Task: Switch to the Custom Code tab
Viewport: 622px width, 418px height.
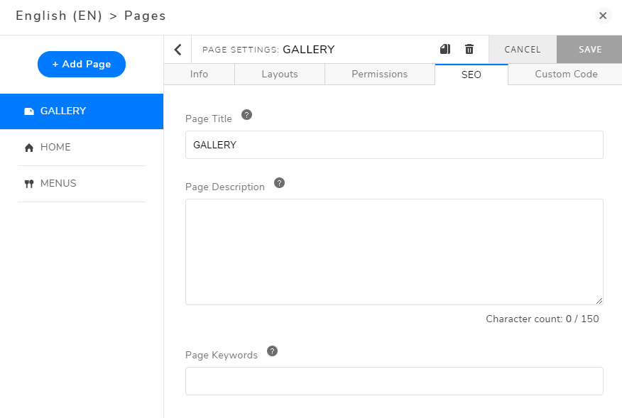Action: point(565,74)
